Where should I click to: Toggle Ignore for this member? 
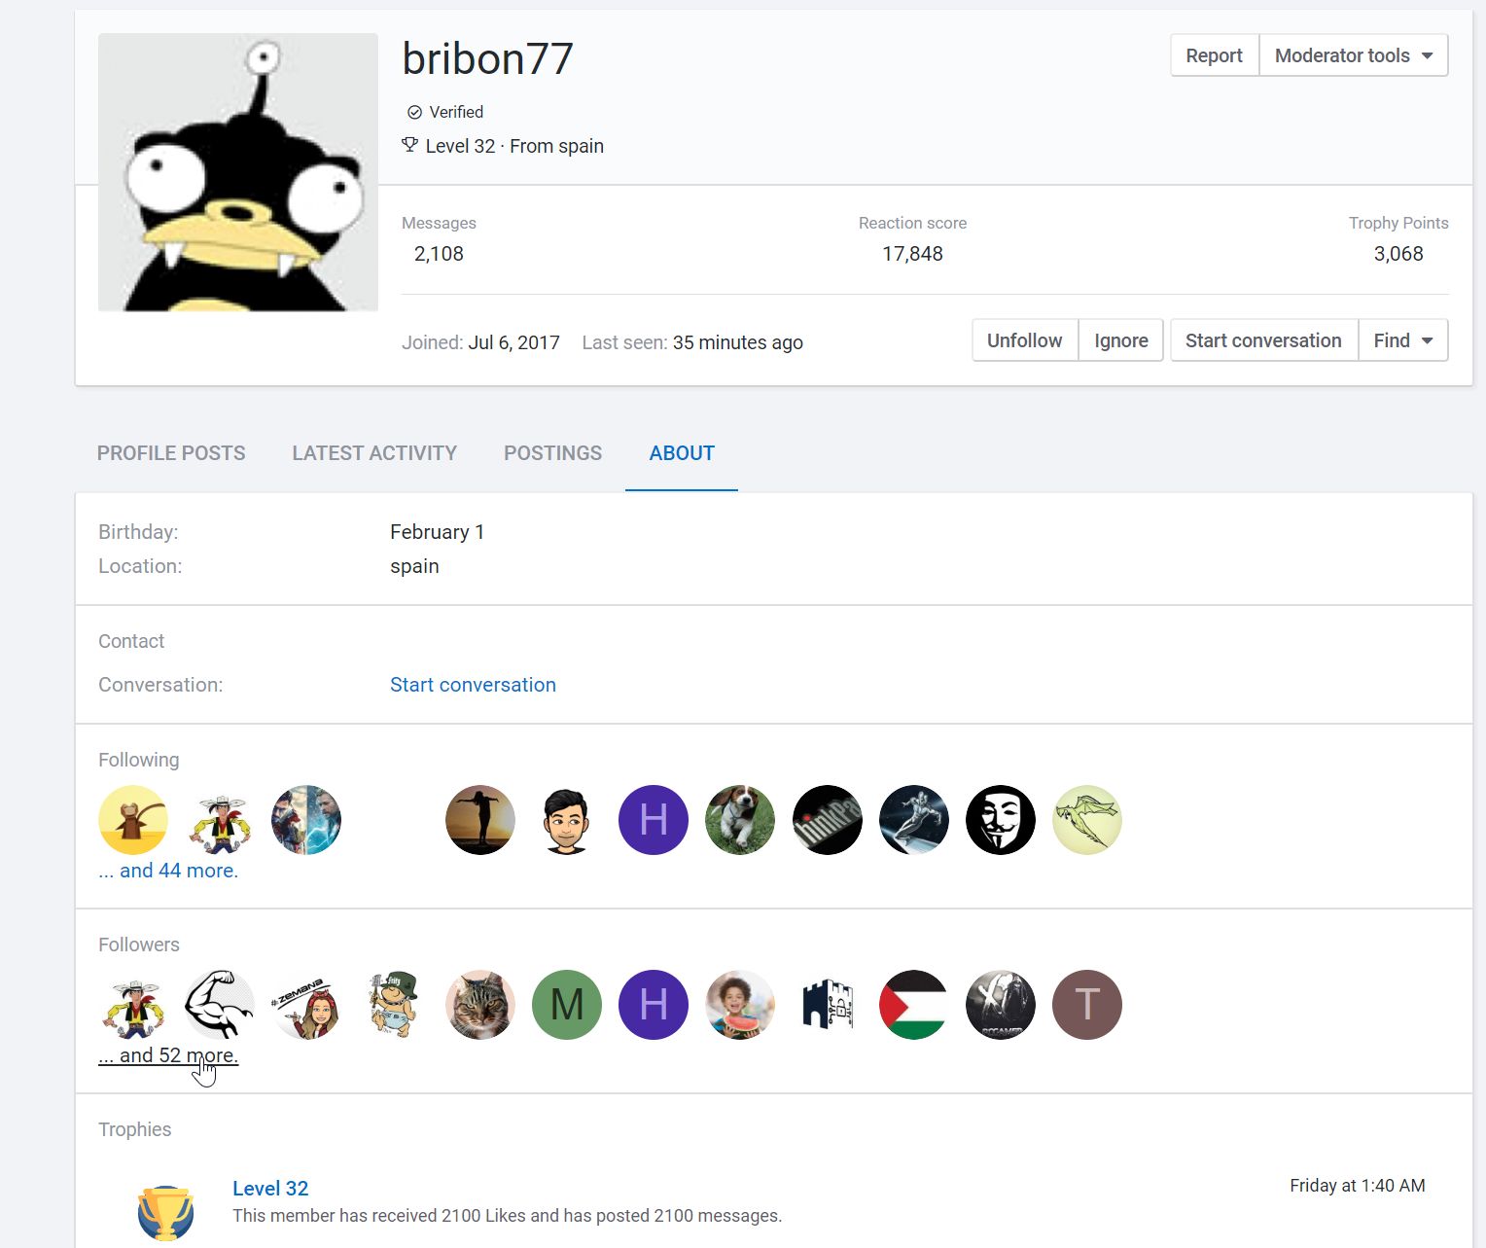pos(1121,340)
